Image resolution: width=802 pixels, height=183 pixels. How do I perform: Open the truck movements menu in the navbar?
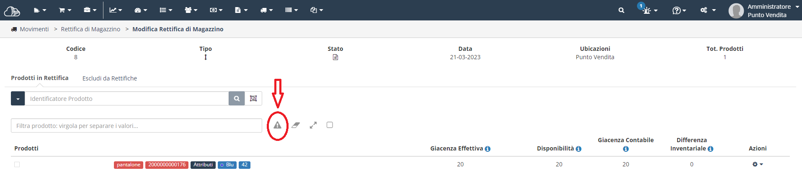coord(266,10)
